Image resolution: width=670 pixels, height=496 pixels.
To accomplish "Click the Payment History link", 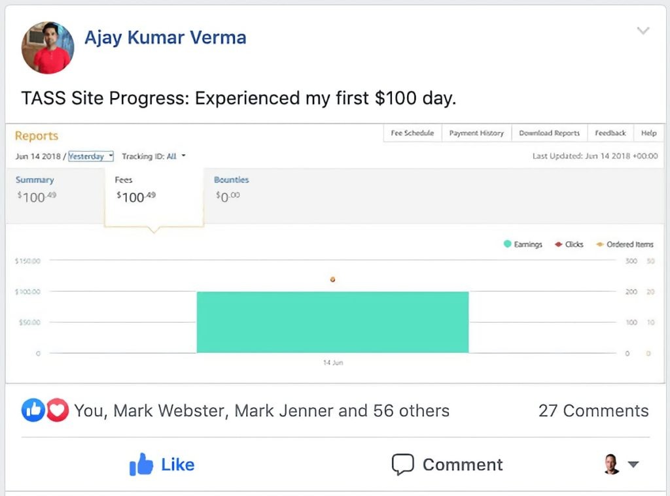I will 476,133.
